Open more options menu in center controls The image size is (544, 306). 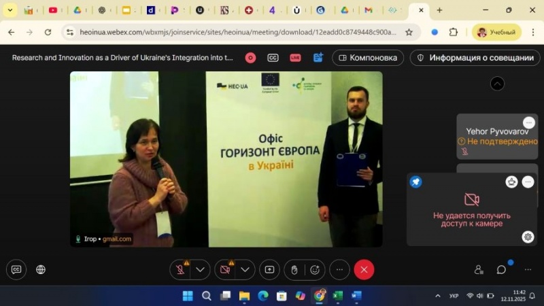point(339,269)
